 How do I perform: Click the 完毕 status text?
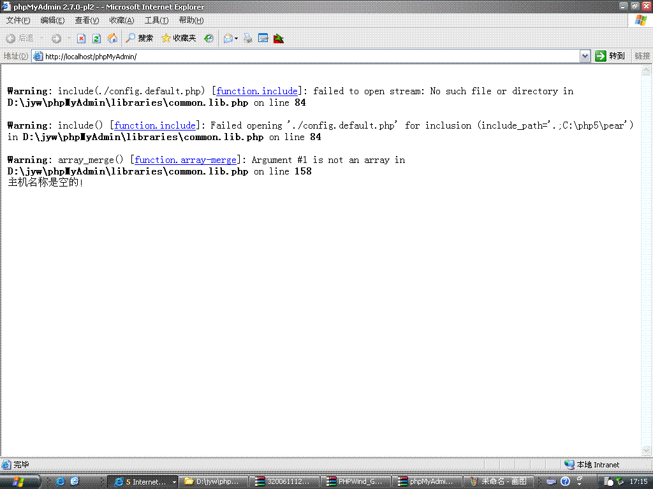[21, 464]
